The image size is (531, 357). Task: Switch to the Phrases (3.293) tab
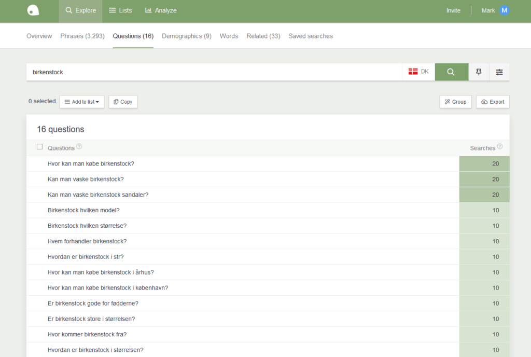82,36
